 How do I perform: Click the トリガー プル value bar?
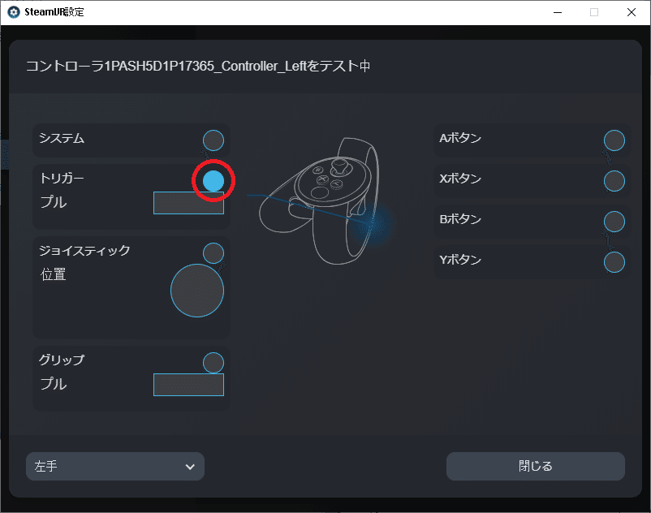click(x=188, y=203)
